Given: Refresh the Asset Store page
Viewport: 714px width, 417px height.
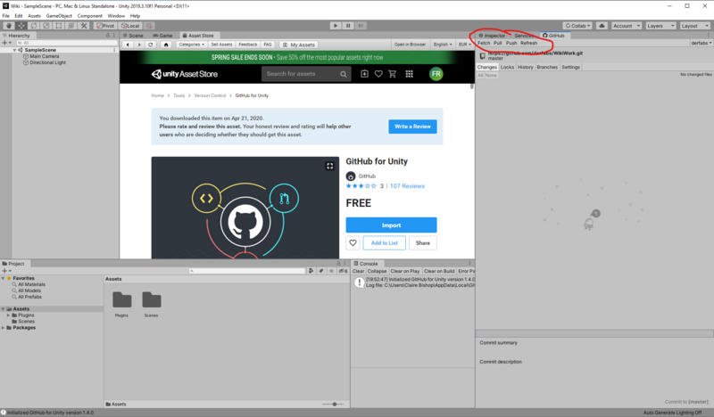Looking at the screenshot, I should tap(152, 44).
